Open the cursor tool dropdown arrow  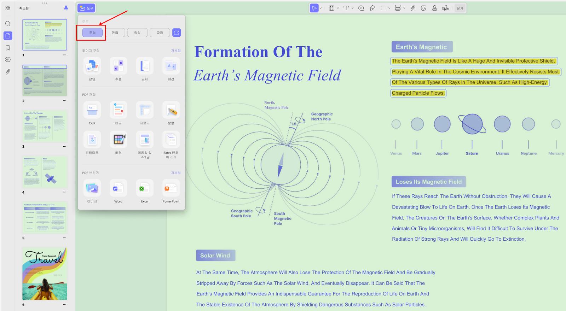[x=321, y=8]
